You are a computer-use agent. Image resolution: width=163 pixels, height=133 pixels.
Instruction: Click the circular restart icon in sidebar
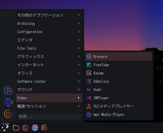tap(8, 103)
